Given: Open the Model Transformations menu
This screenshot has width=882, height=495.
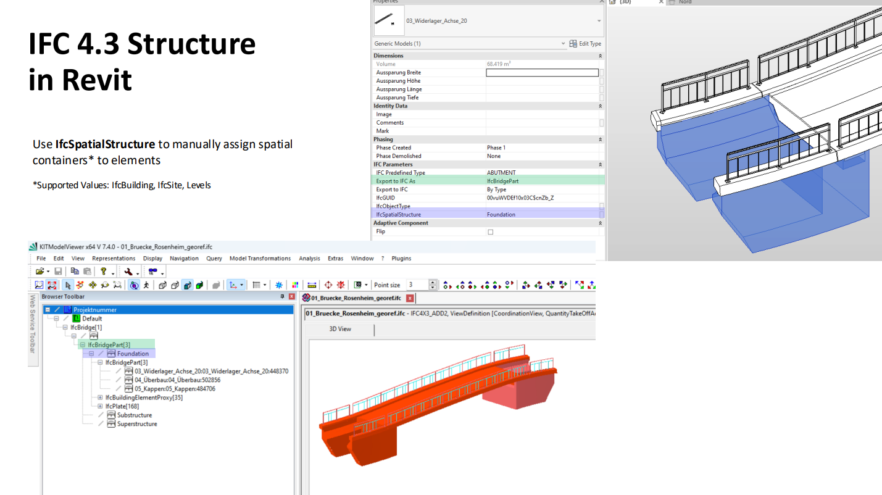Looking at the screenshot, I should coord(260,259).
